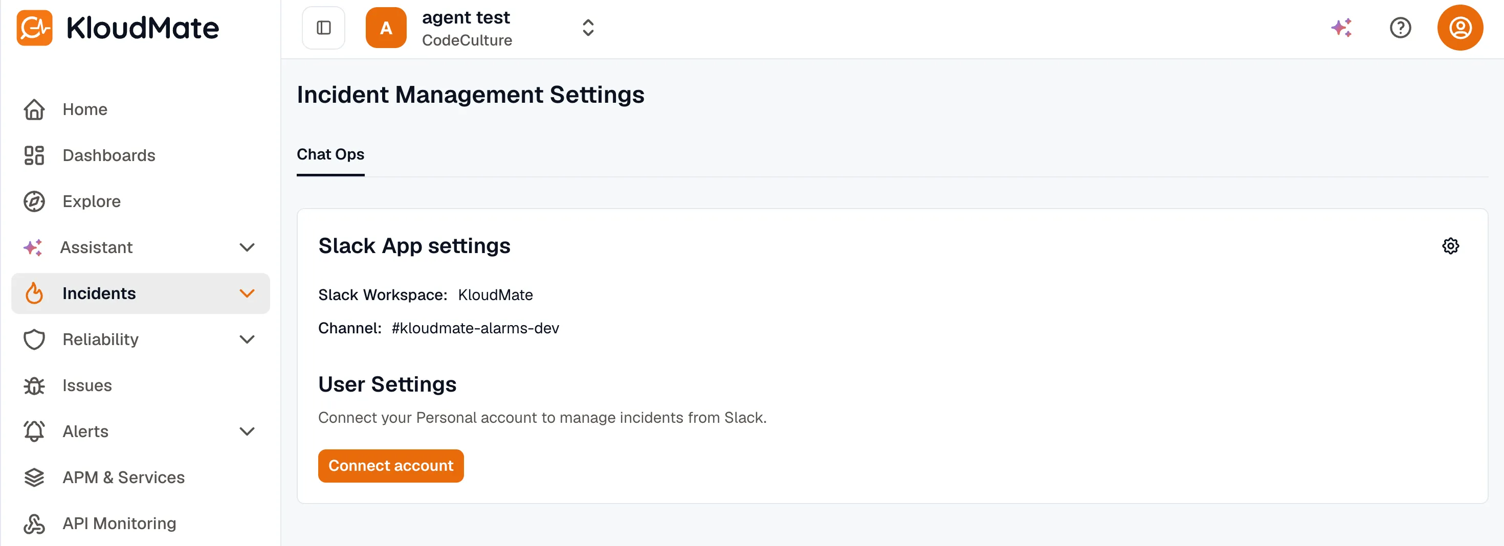The height and width of the screenshot is (546, 1504).
Task: Click the 'Slack Workspace:' label
Action: point(383,295)
